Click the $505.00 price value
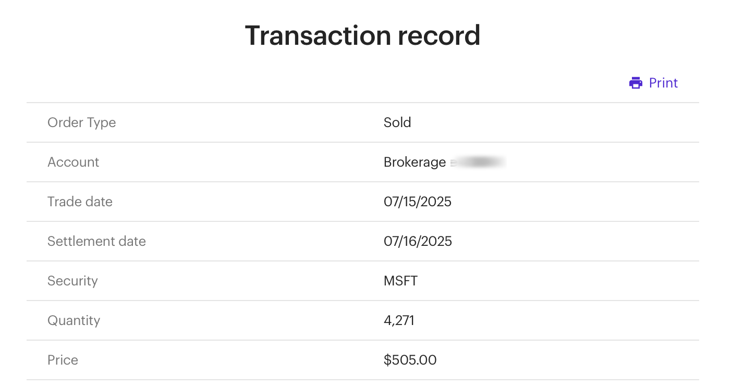Image resolution: width=756 pixels, height=387 pixels. [x=410, y=360]
